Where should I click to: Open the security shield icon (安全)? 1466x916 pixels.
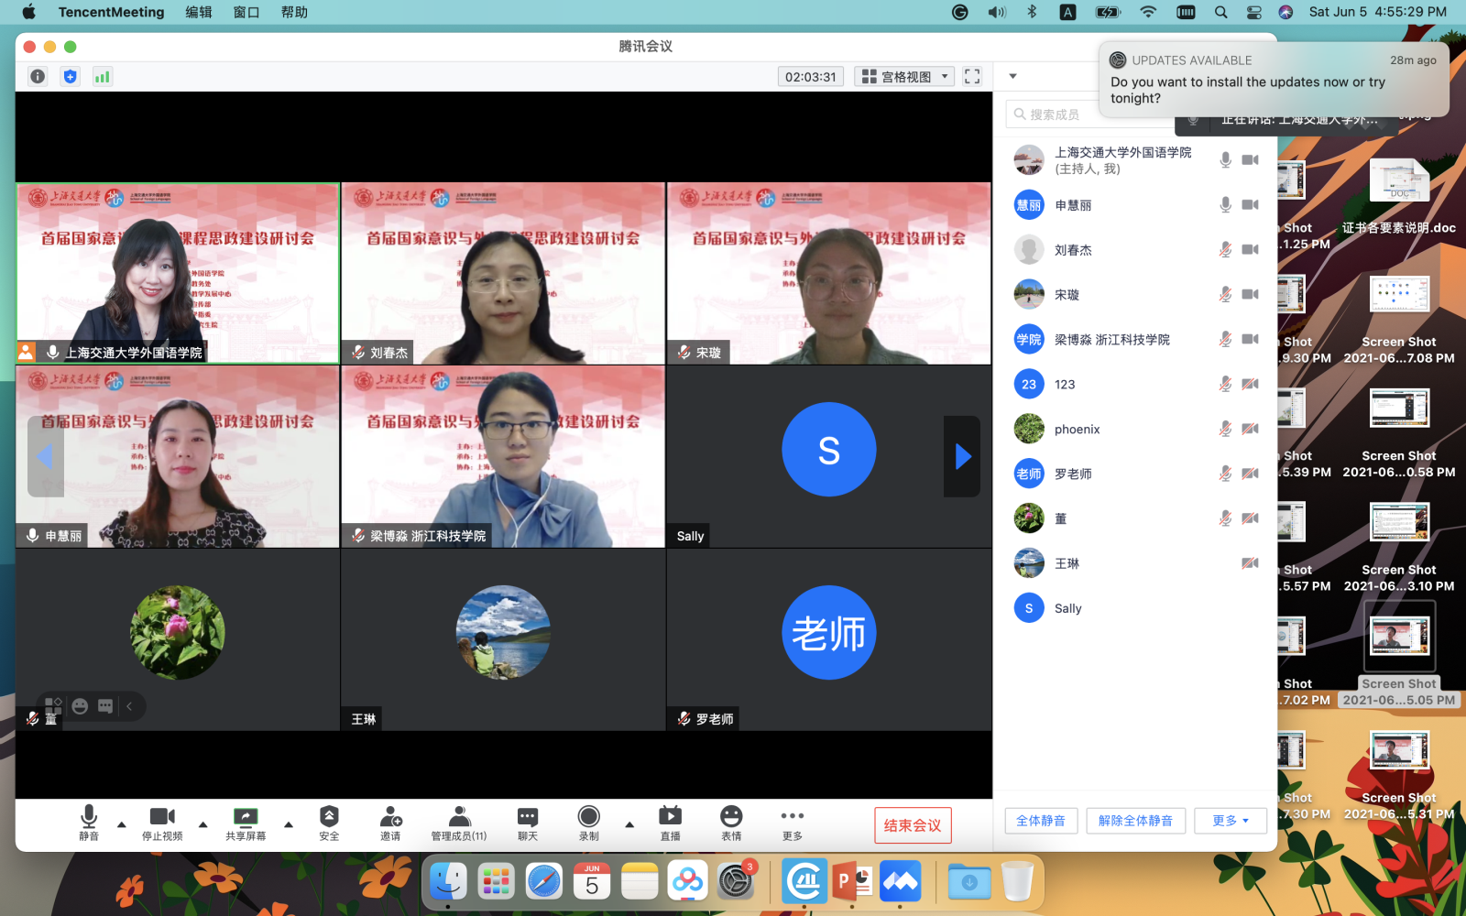click(x=329, y=817)
